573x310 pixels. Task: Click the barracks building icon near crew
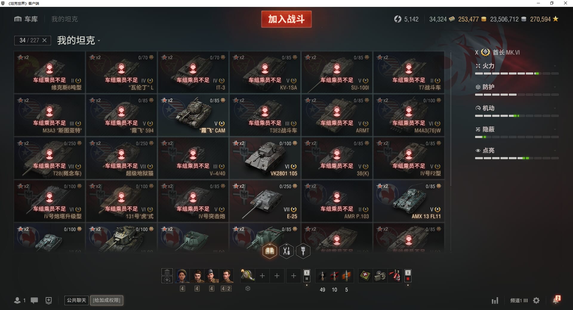[167, 272]
